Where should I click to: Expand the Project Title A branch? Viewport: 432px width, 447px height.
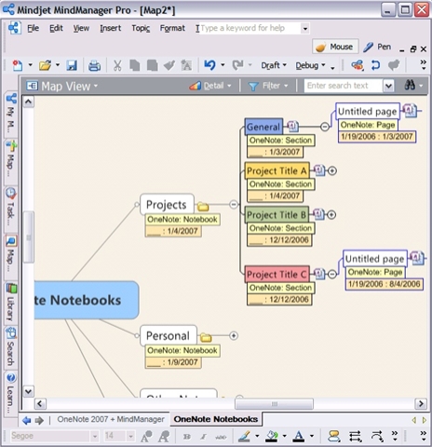click(332, 170)
